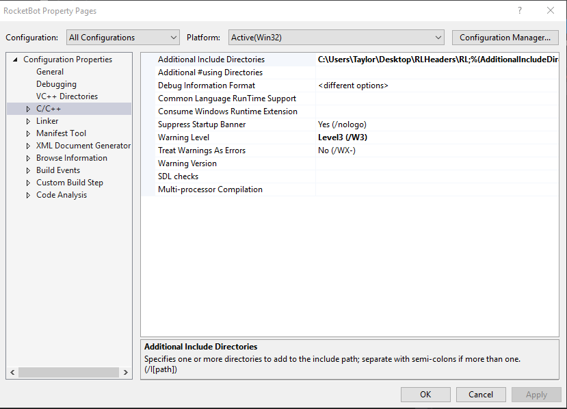Image resolution: width=567 pixels, height=409 pixels.
Task: Select the Manifest Tool tree item
Action: coord(61,133)
